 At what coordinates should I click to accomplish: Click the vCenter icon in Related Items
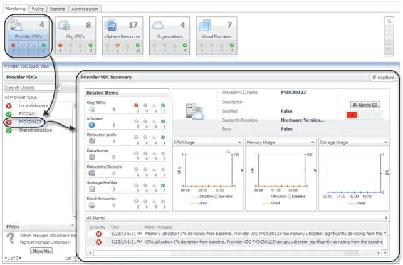92,125
